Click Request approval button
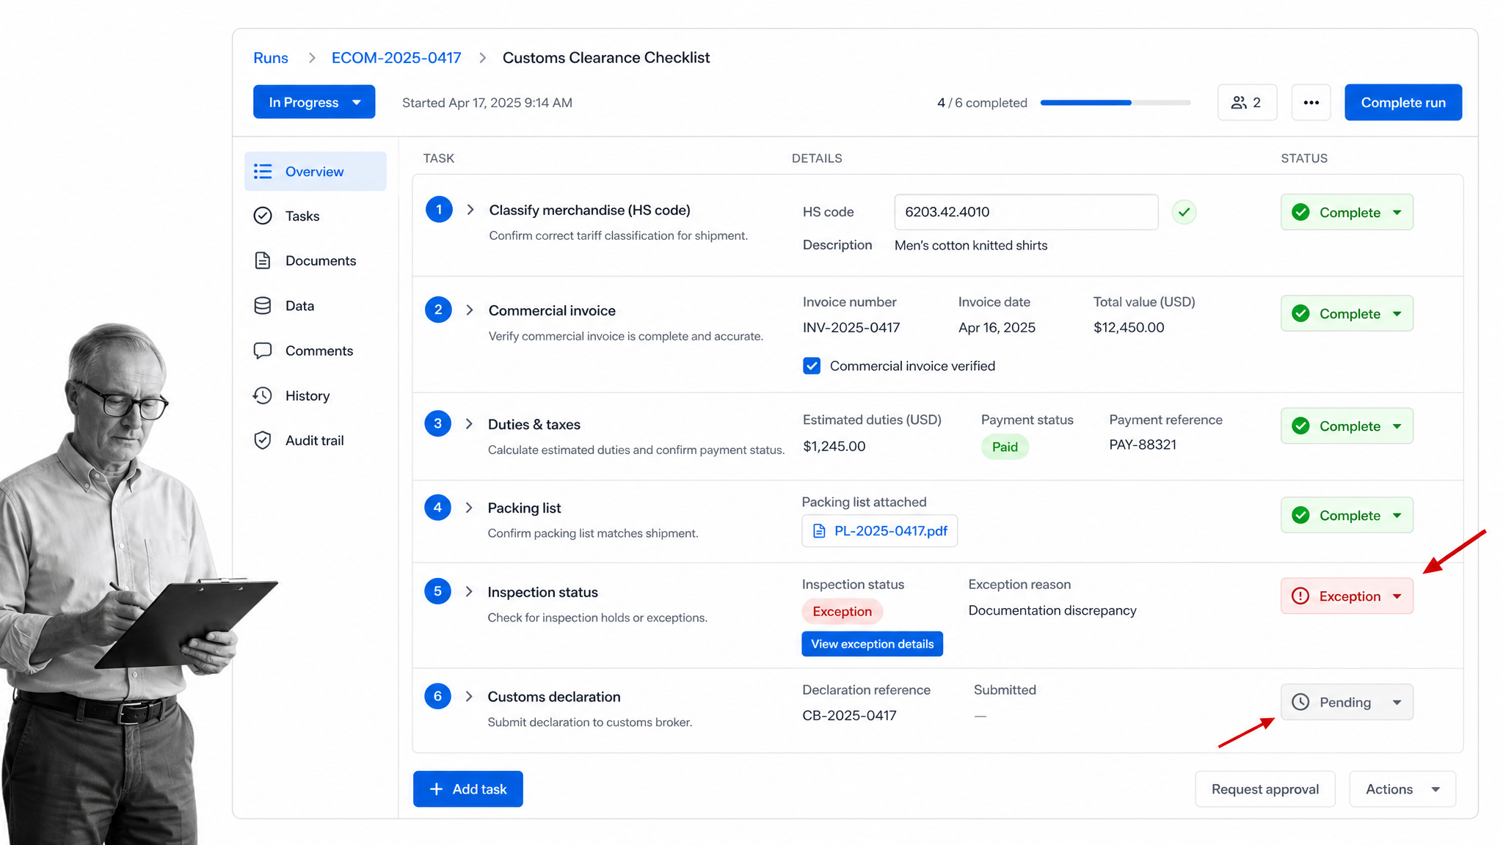The width and height of the screenshot is (1503, 845). pos(1264,789)
